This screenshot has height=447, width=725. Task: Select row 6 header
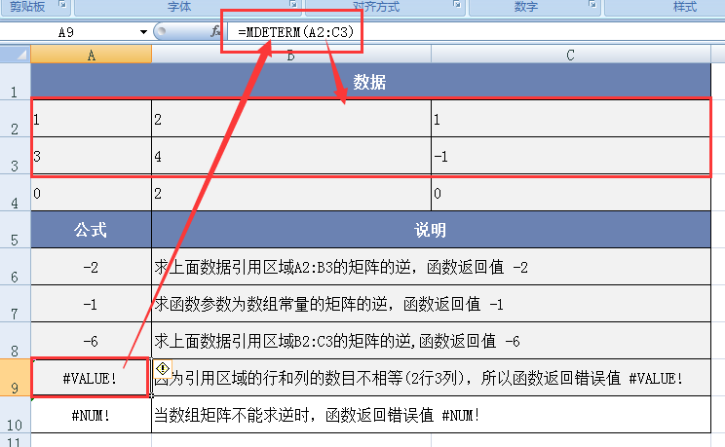coord(16,267)
